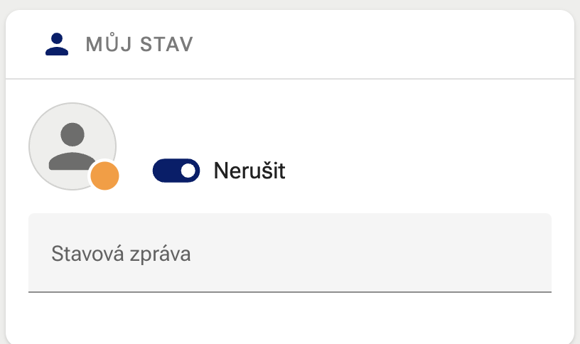Open the circular profile picture

[x=72, y=146]
